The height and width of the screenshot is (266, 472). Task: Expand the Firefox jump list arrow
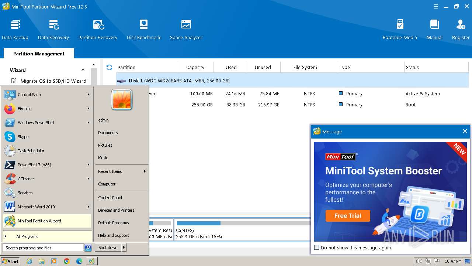tap(88, 109)
